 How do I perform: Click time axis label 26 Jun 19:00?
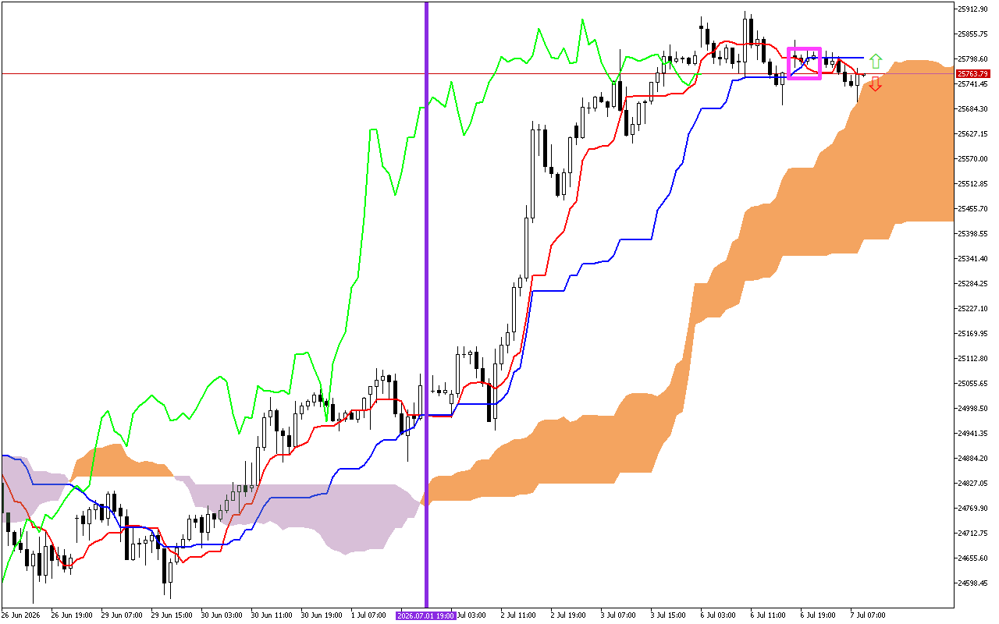[x=70, y=615]
